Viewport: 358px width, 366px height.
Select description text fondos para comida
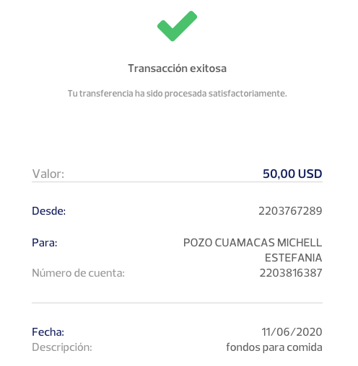[x=274, y=347]
